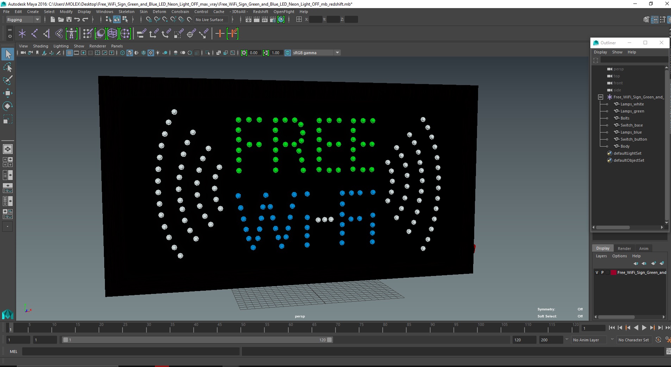Image resolution: width=671 pixels, height=367 pixels.
Task: Select the Create Joints tool
Action: coord(35,34)
